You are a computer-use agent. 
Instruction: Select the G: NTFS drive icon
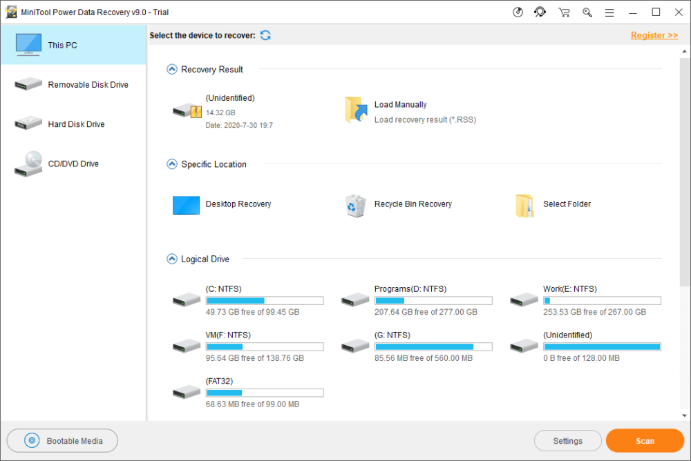coord(355,346)
